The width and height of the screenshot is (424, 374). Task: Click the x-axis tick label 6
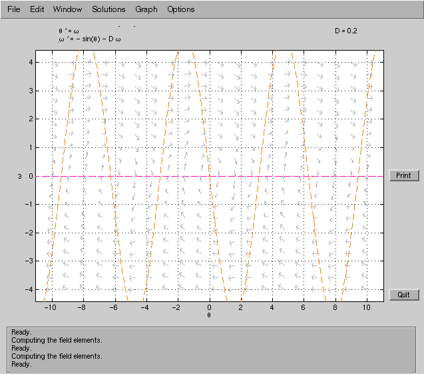[303, 307]
